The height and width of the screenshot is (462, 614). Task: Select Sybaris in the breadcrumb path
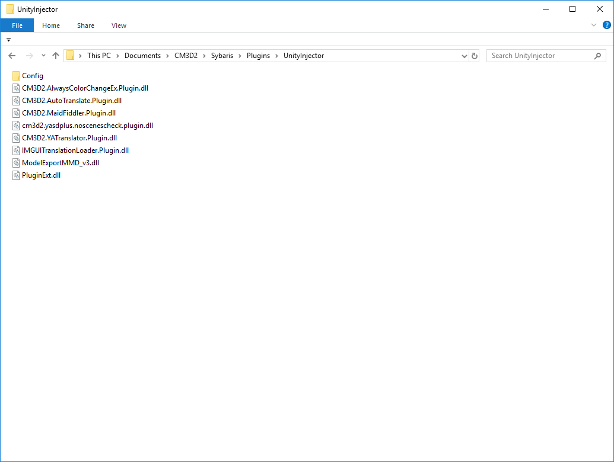(x=222, y=56)
